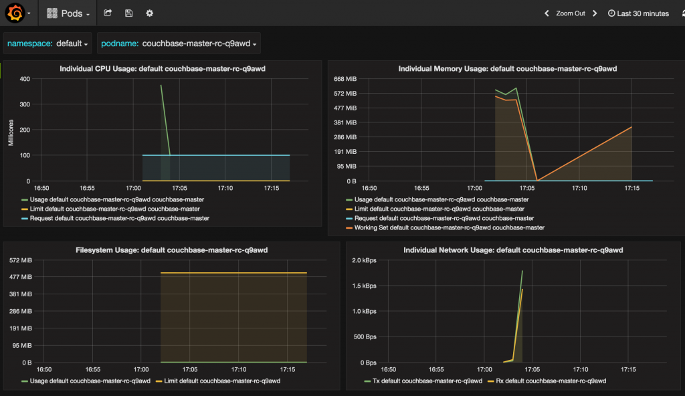685x396 pixels.
Task: Click blue color swatch of Memory Request series
Action: pyautogui.click(x=349, y=219)
